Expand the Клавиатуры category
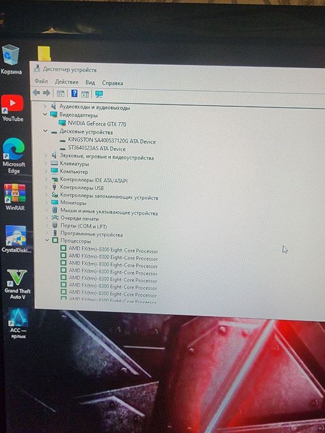 point(46,163)
